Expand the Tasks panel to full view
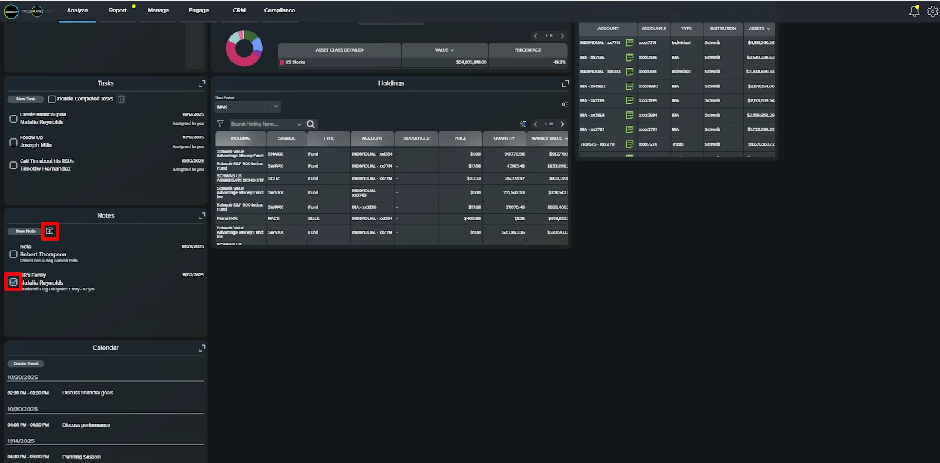The image size is (940, 463). point(202,84)
